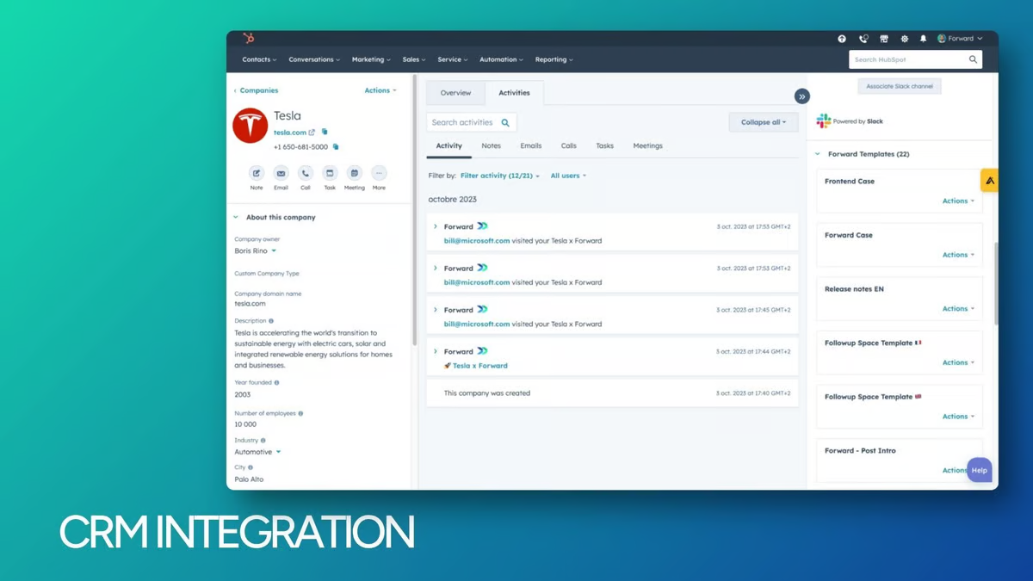1033x581 pixels.
Task: Open the notifications bell icon
Action: pyautogui.click(x=923, y=39)
